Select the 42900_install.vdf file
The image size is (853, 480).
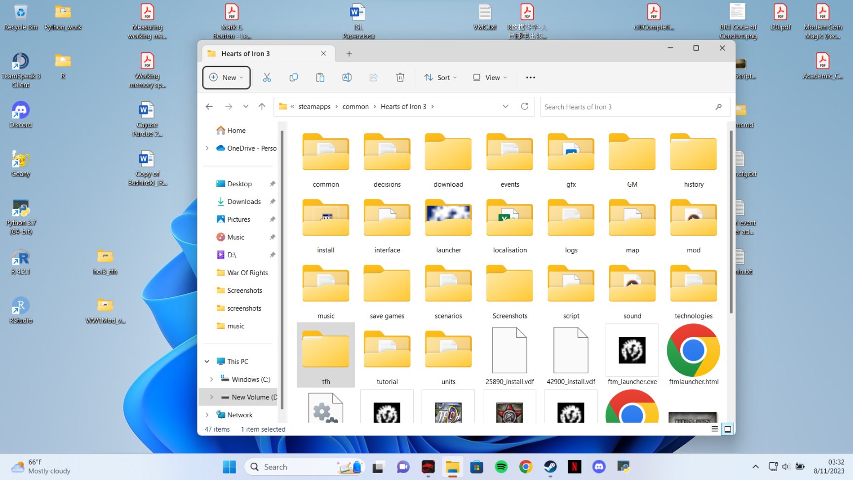coord(571,356)
